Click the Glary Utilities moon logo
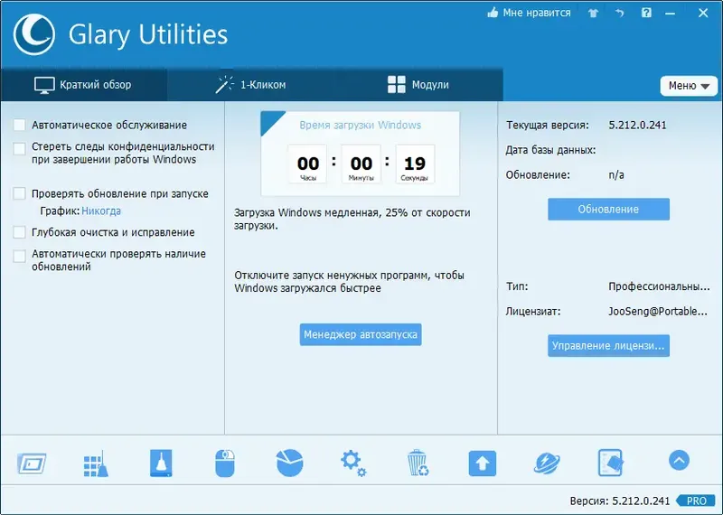Screen dimensions: 723x515 [34, 34]
